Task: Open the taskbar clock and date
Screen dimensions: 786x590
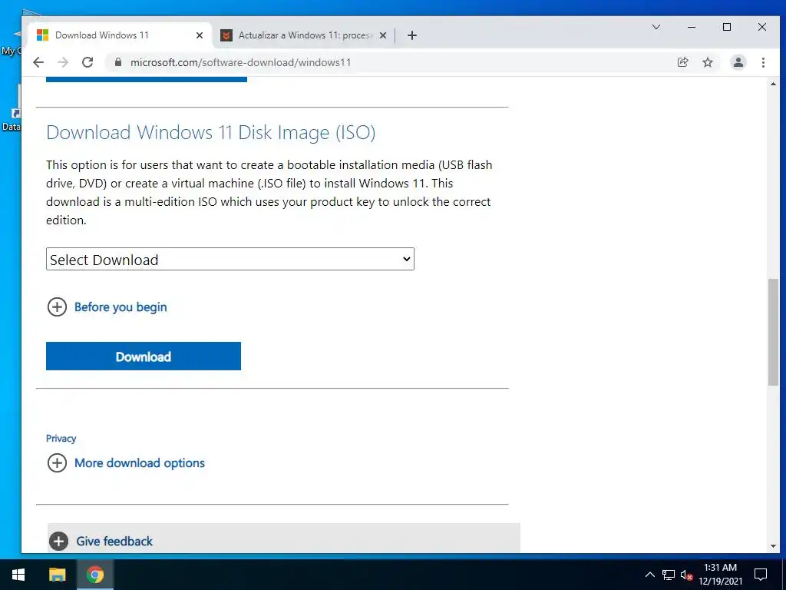Action: pyautogui.click(x=720, y=575)
